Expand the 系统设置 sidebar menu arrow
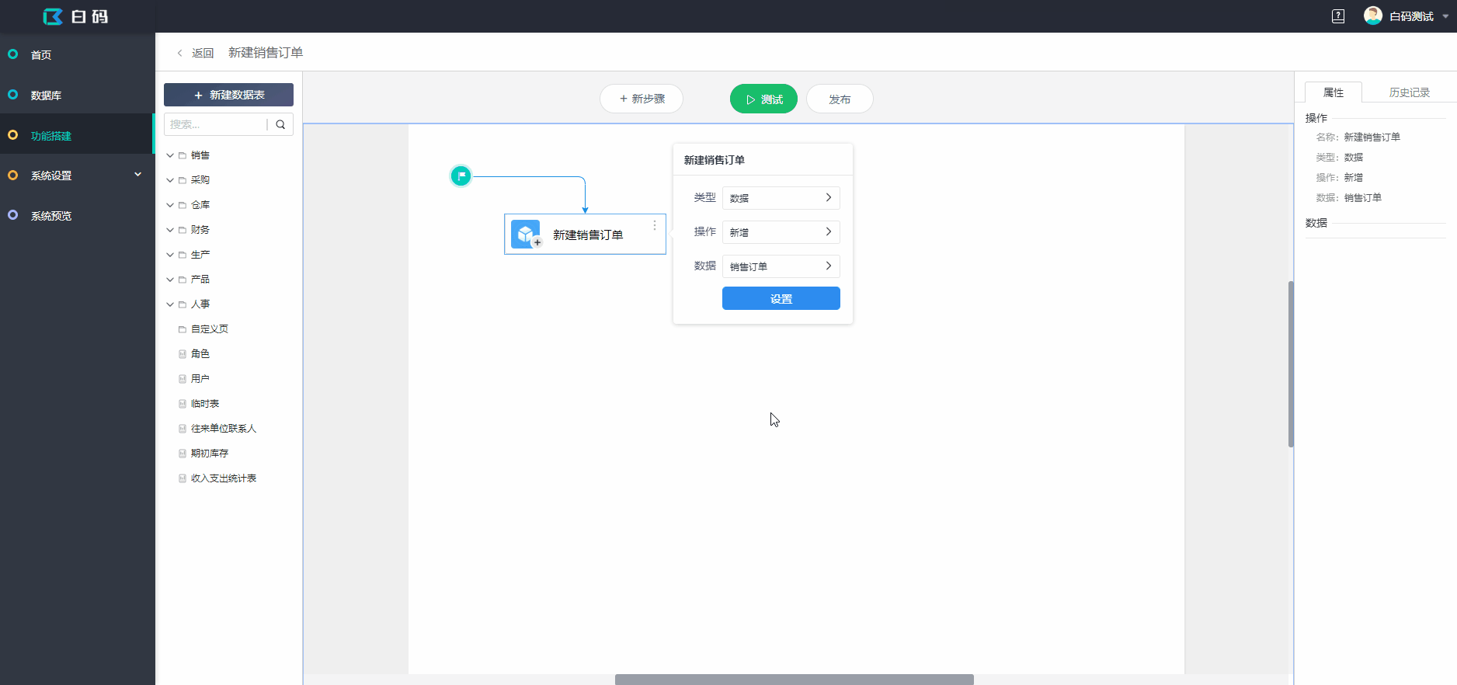This screenshot has height=685, width=1457. tap(137, 175)
